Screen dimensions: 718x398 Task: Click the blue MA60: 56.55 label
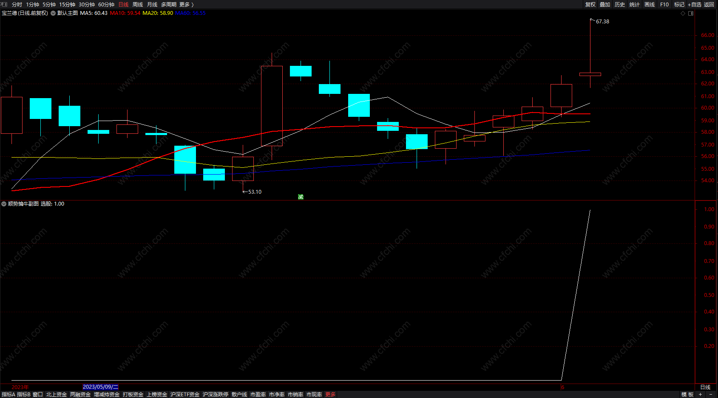pos(190,13)
